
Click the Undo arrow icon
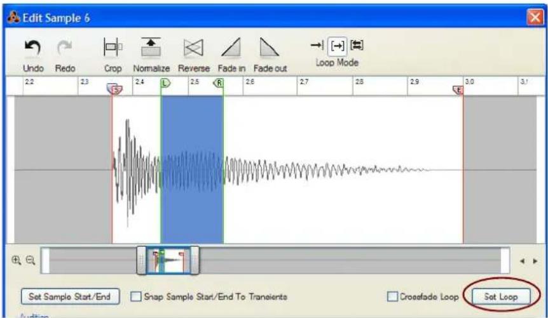32,48
